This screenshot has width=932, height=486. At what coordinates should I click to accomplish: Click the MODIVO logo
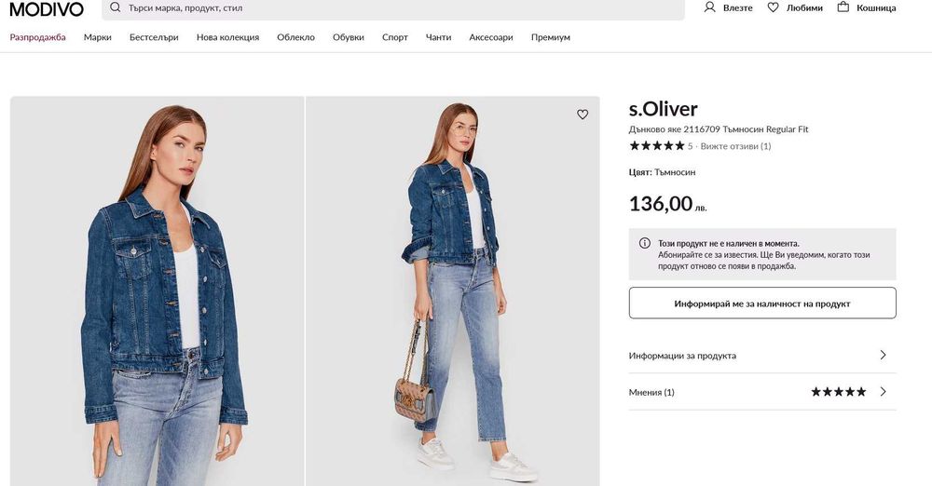pyautogui.click(x=47, y=8)
